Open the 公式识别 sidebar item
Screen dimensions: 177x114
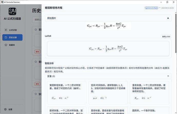tap(12, 30)
